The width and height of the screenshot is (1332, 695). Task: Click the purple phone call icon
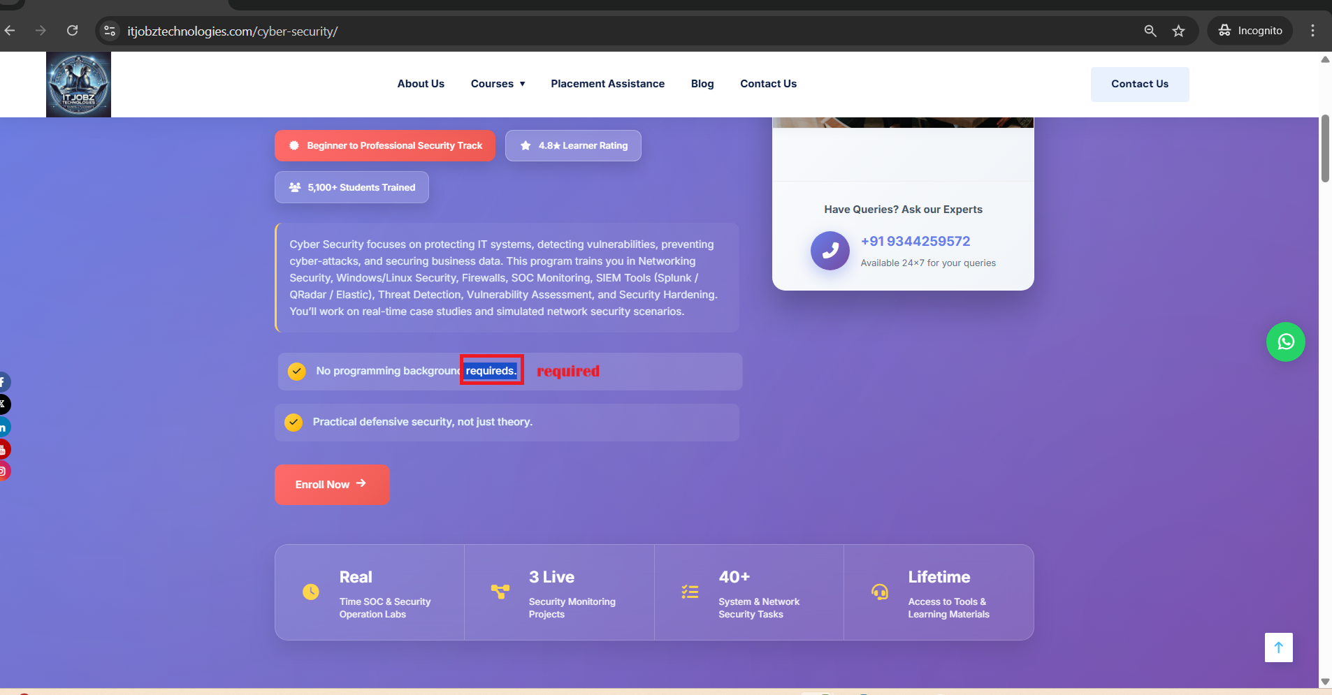(830, 251)
